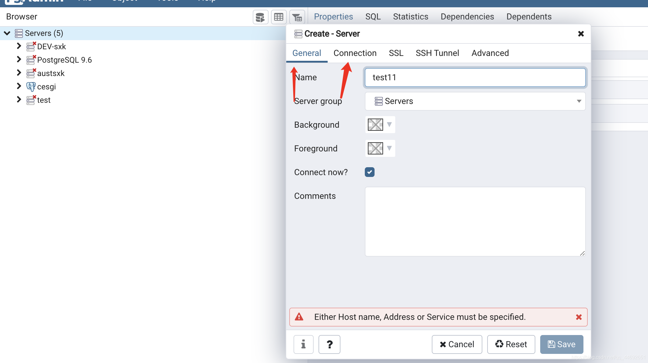
Task: Click the View Data table icon
Action: click(279, 17)
